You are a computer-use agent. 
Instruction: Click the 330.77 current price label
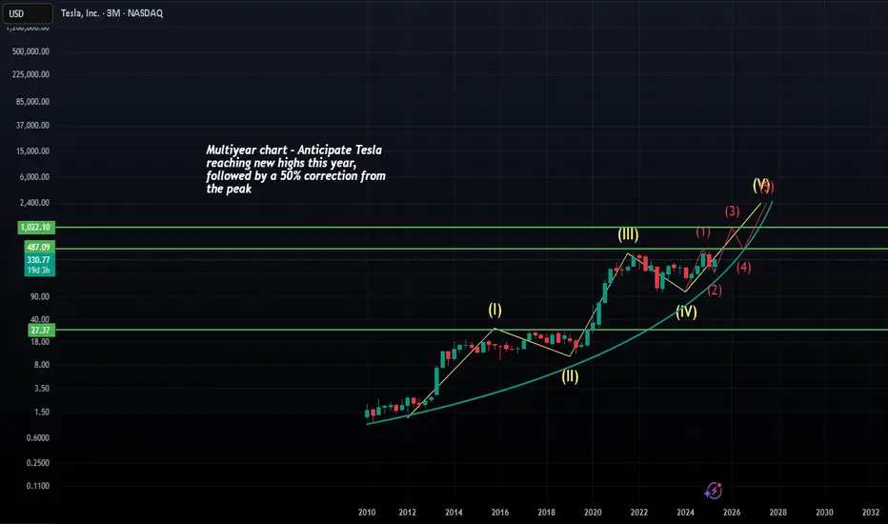(40, 260)
